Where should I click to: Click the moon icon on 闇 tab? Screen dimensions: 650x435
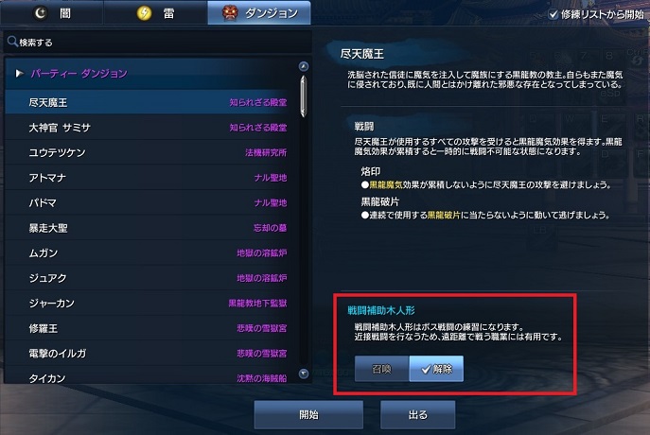[x=40, y=13]
